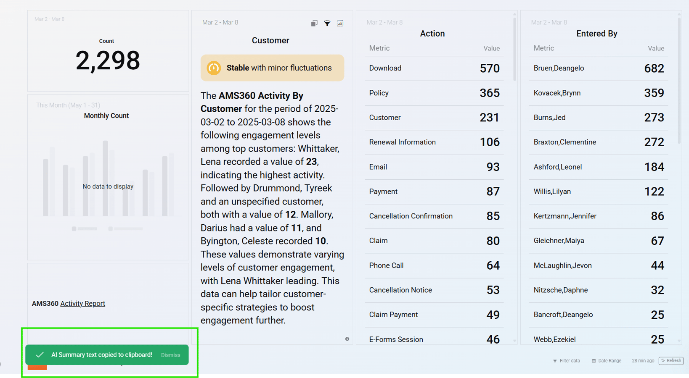
Task: Open the Date Range selector
Action: coord(607,361)
